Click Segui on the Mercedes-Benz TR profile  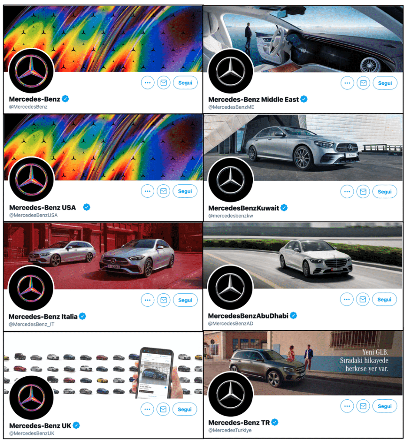pos(384,406)
